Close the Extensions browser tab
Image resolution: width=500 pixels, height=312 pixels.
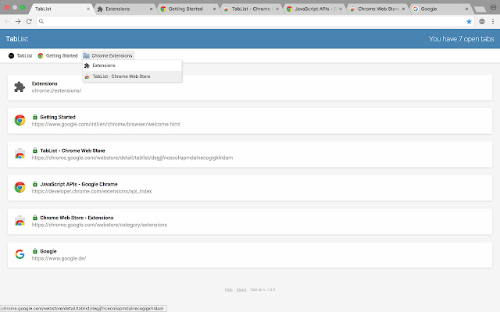click(151, 9)
